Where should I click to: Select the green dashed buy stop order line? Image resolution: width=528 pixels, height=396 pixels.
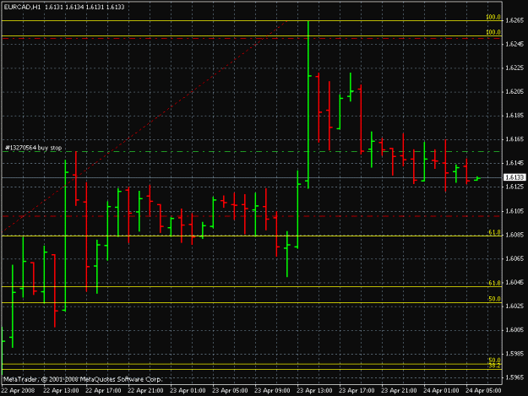coord(252,152)
